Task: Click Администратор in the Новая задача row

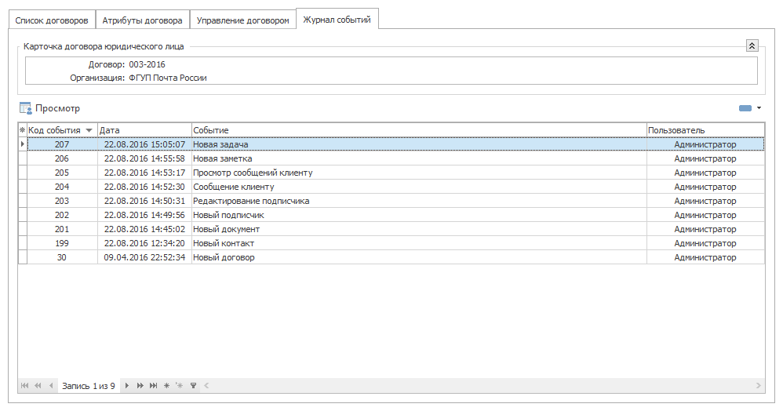Action: pyautogui.click(x=705, y=144)
